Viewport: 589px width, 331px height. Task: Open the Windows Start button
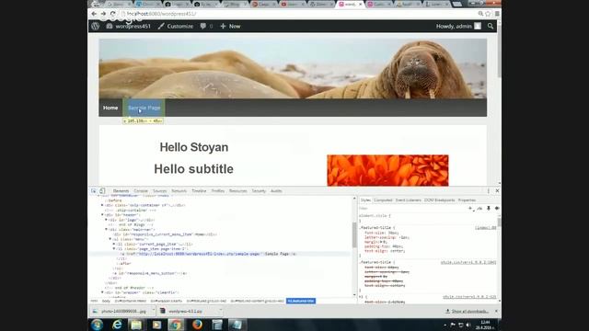point(97,325)
